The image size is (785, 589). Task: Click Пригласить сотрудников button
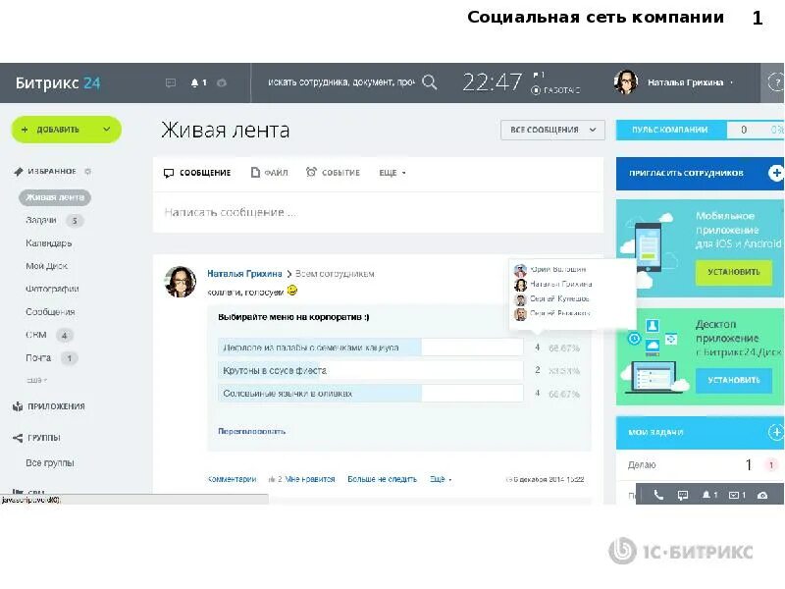coord(700,174)
